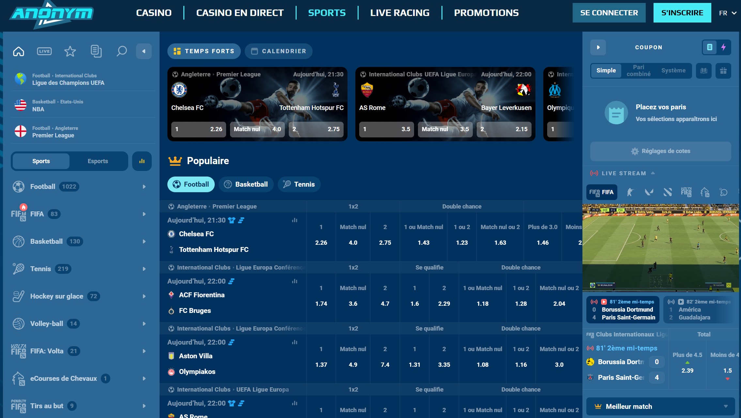
Task: Switch to Sports toggle
Action: (41, 161)
